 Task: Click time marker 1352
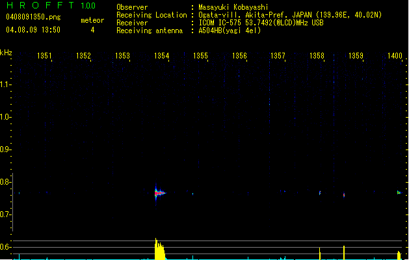pyautogui.click(x=83, y=56)
